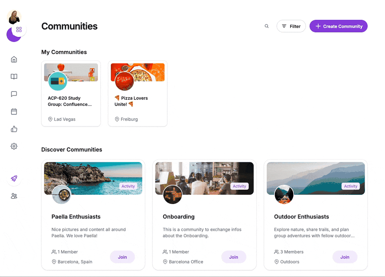The image size is (385, 277).
Task: Open the calendar icon in the sidebar
Action: (14, 111)
